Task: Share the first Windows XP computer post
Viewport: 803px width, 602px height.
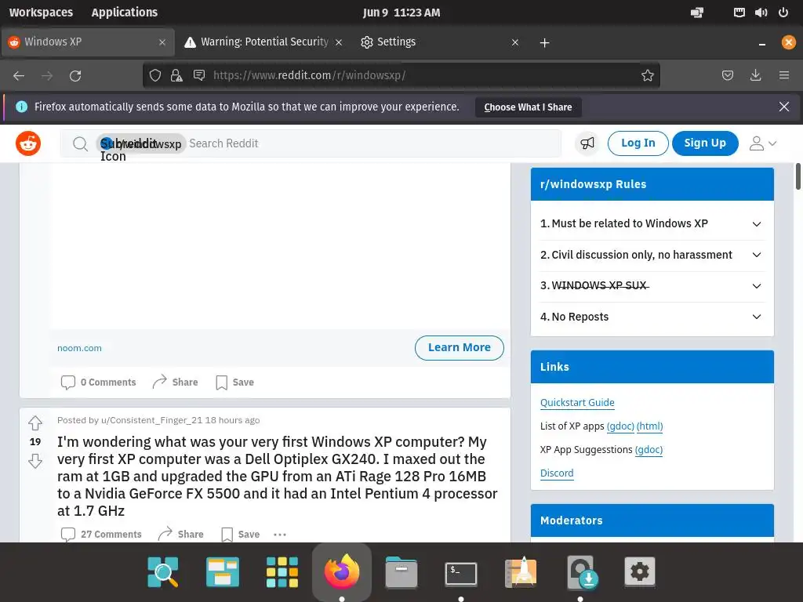Action: [181, 534]
